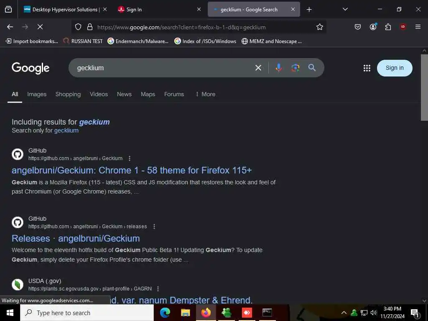Image resolution: width=428 pixels, height=321 pixels.
Task: Open Releases · angelbruni/Geckium result
Action: [76, 238]
